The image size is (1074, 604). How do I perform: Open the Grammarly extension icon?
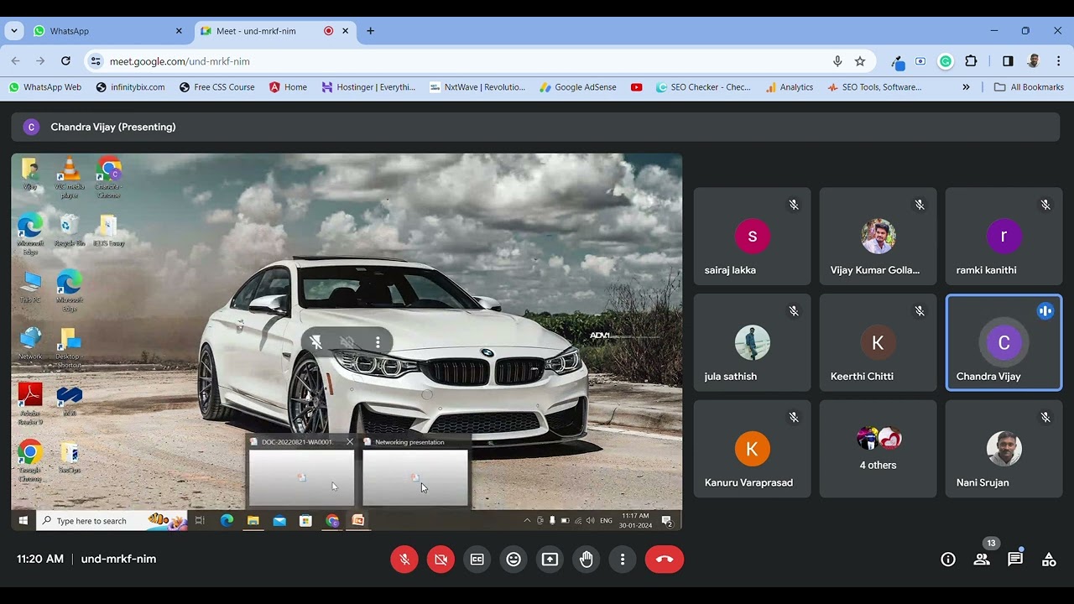click(x=946, y=61)
